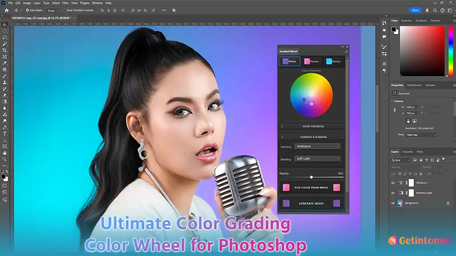Screen dimensions: 456x256
Task: Expand the Point Properties section
Action: click(x=311, y=127)
